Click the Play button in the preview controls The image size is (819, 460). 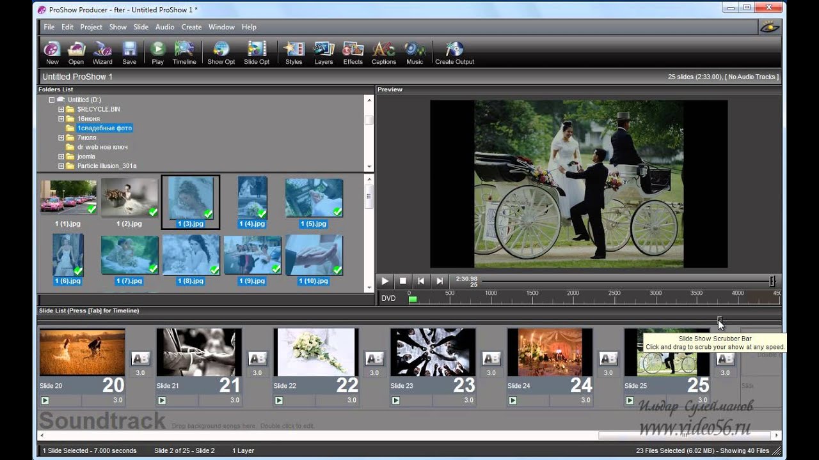click(x=385, y=280)
